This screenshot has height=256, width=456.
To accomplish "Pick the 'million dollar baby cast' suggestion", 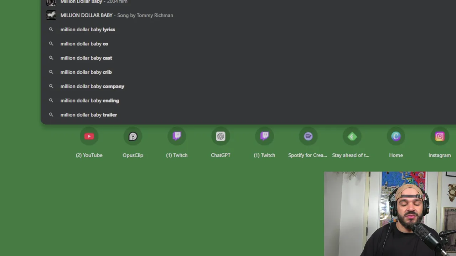I will 248,58.
